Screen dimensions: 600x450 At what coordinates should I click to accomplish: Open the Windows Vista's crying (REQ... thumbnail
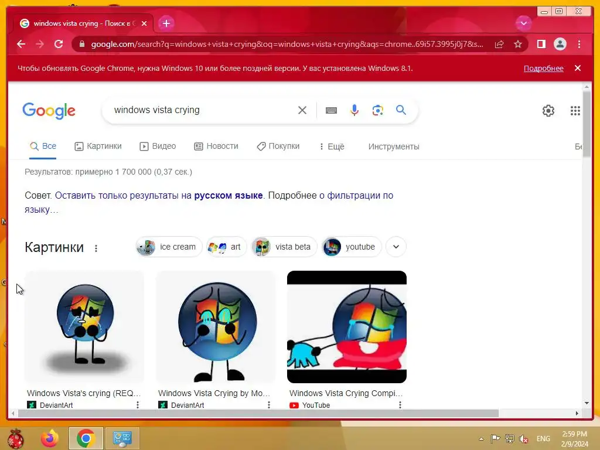pyautogui.click(x=84, y=327)
